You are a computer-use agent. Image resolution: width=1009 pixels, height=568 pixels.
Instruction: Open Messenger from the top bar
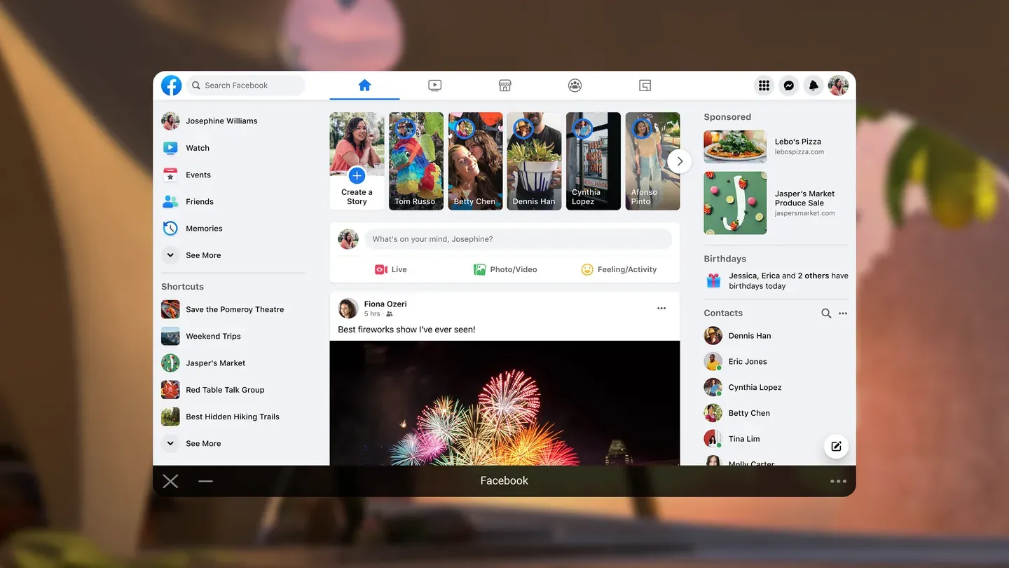(788, 85)
